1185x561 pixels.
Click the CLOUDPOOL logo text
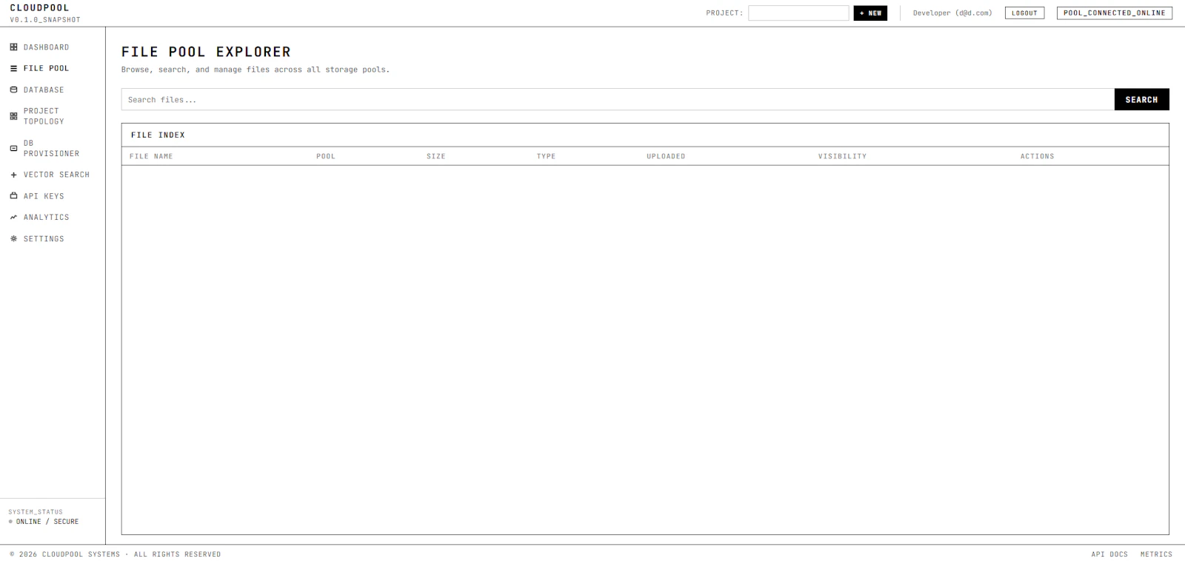click(39, 7)
